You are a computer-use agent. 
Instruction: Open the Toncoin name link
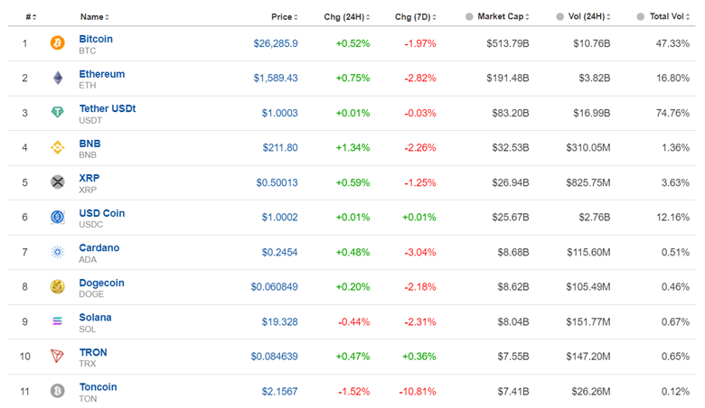click(x=98, y=387)
